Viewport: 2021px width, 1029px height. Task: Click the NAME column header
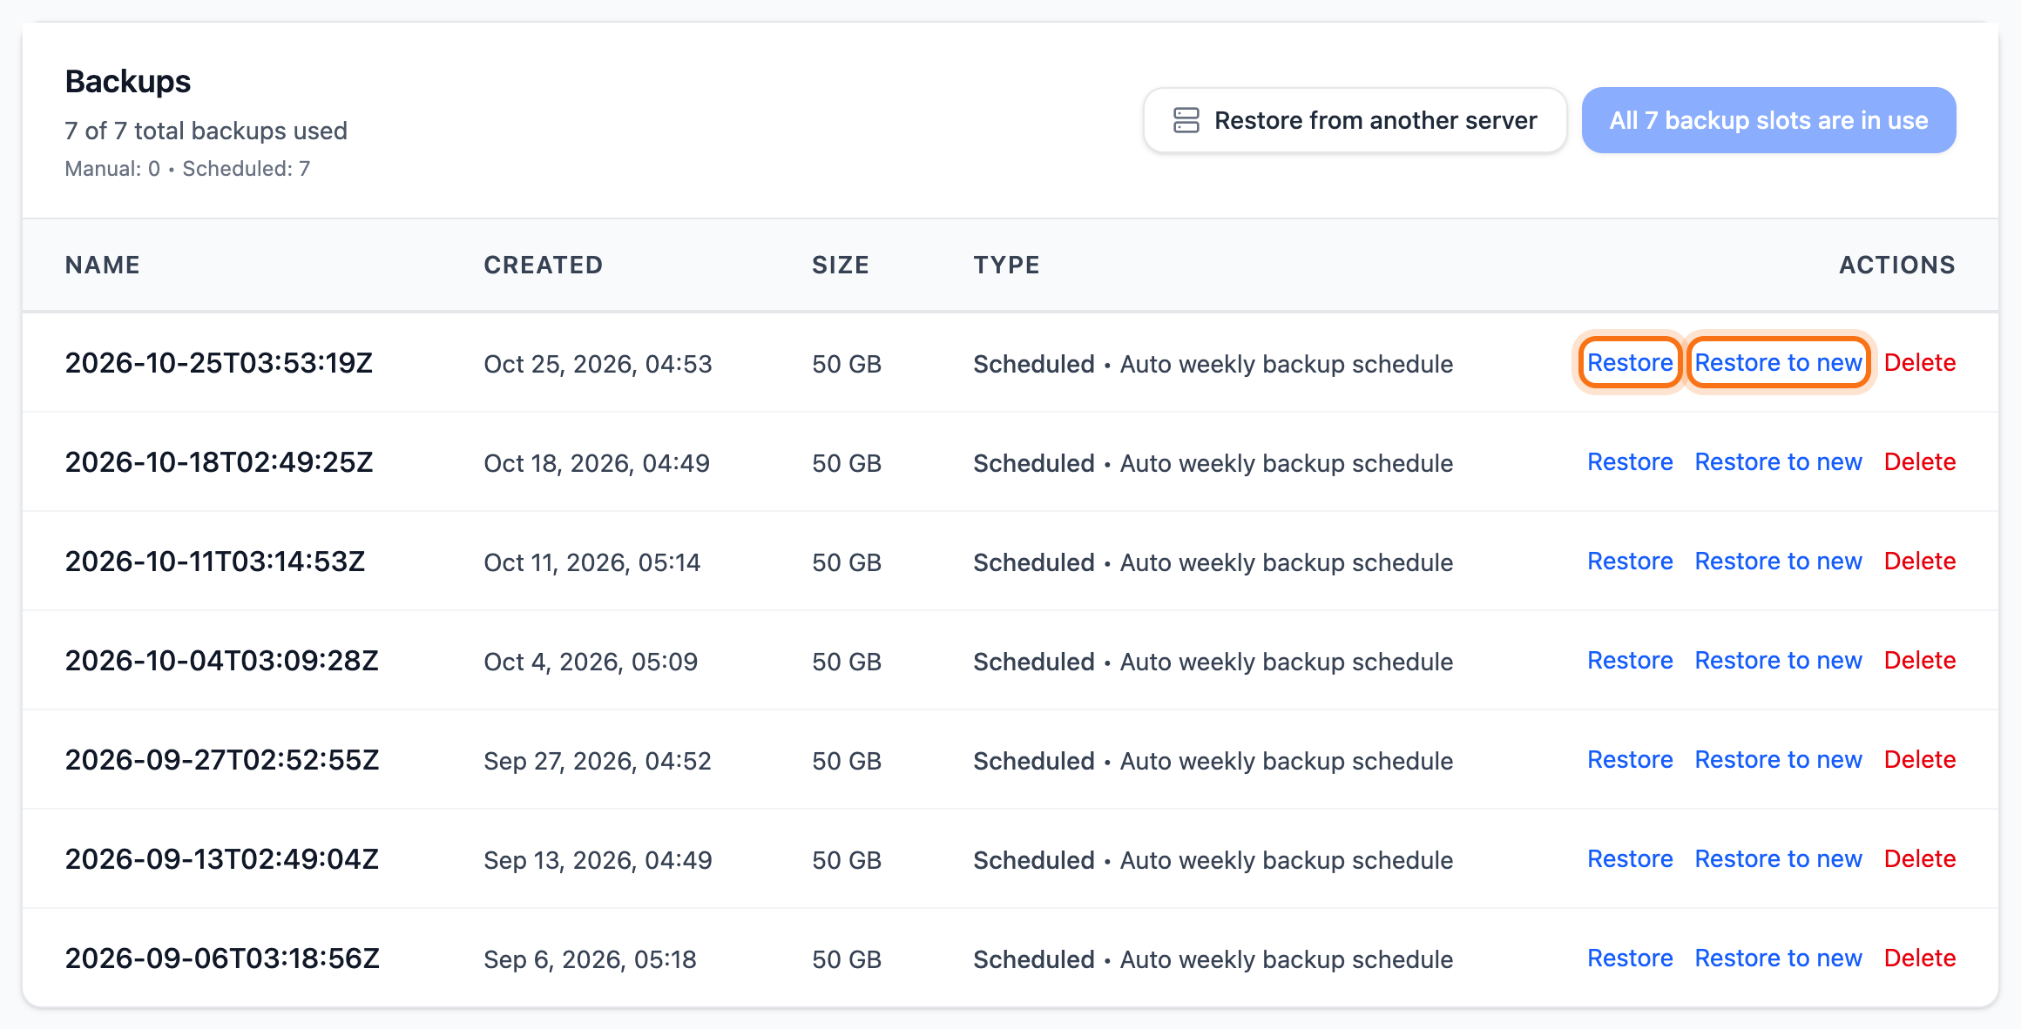(x=103, y=265)
